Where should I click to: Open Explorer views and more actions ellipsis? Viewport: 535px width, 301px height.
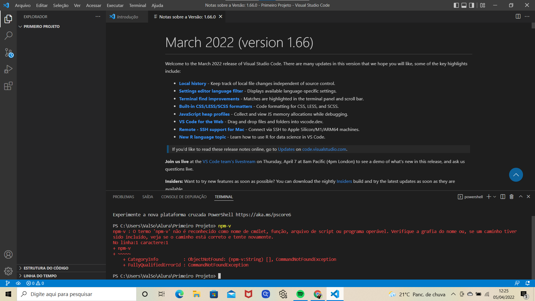(x=98, y=17)
